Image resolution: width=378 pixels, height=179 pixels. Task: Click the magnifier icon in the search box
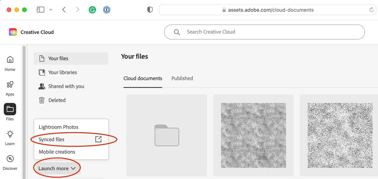(177, 32)
